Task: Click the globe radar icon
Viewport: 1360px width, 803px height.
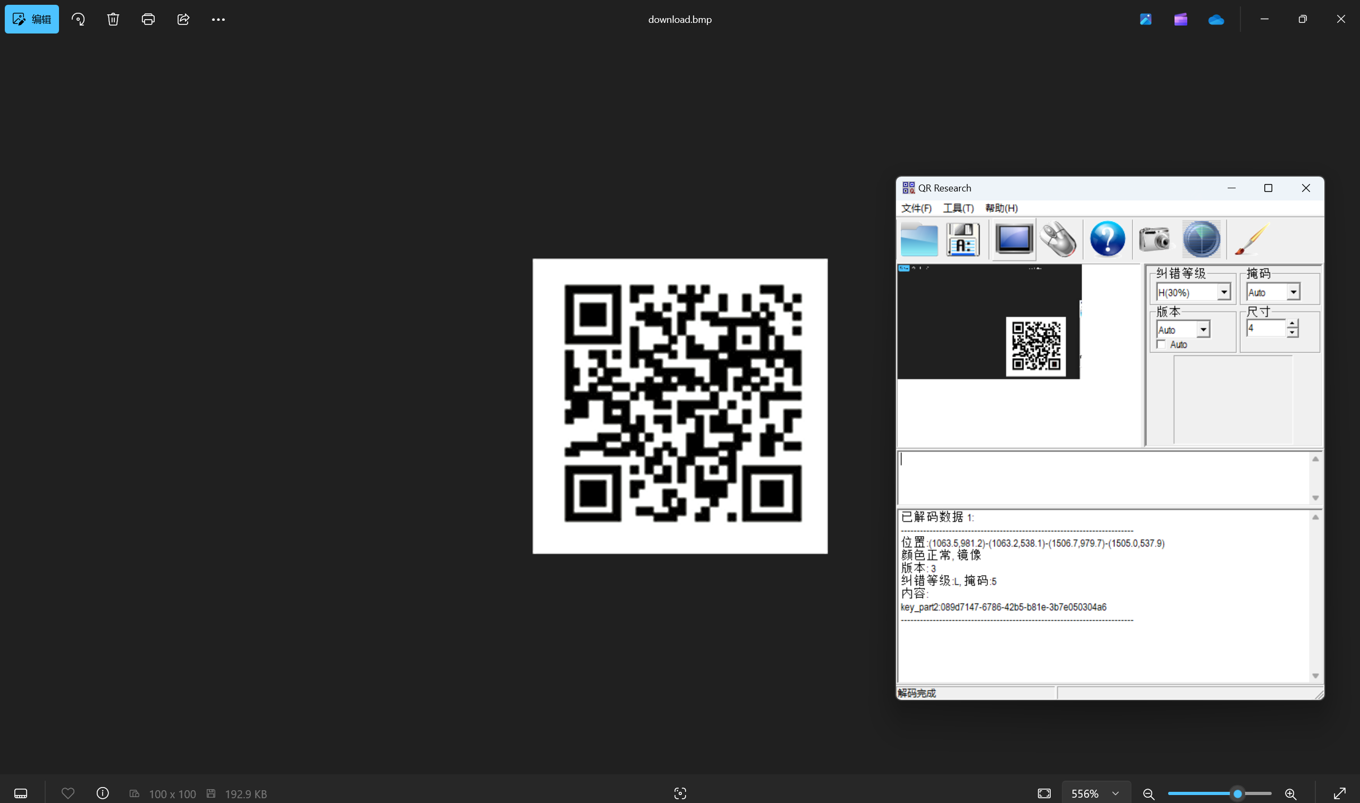Action: 1202,239
